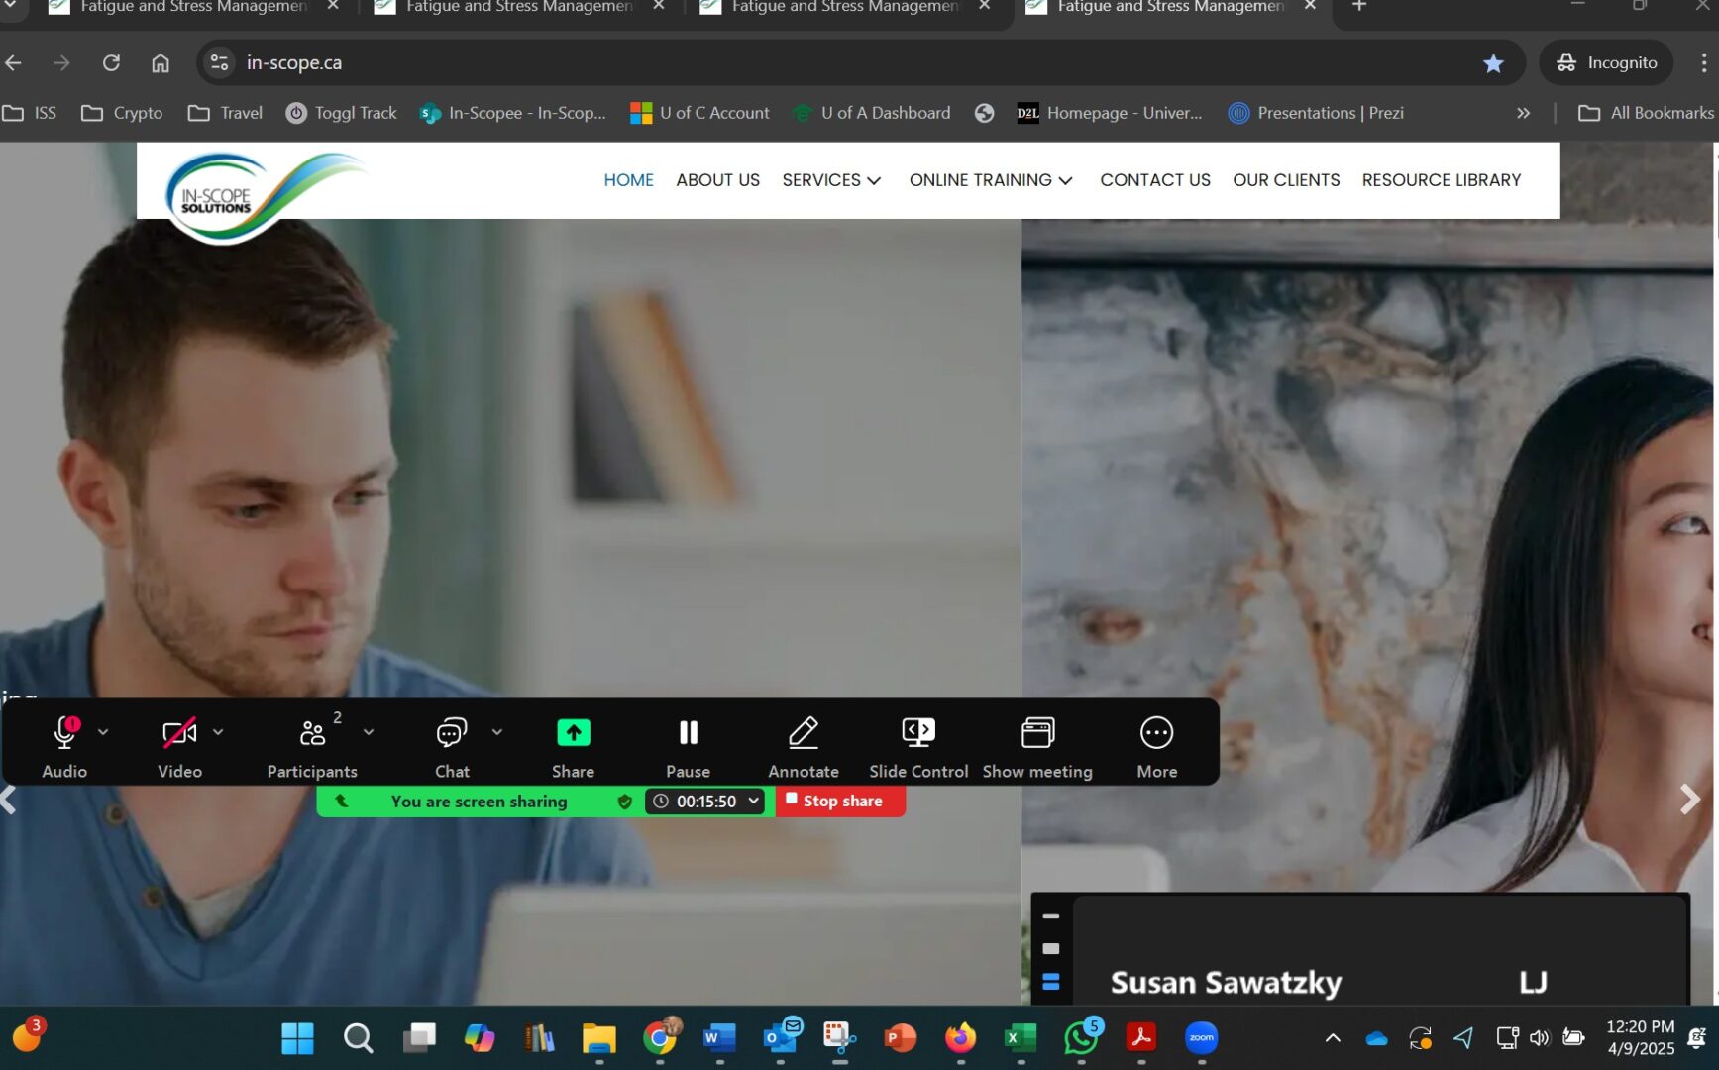The image size is (1719, 1070).
Task: Go to the ABOUT US page
Action: click(x=717, y=180)
